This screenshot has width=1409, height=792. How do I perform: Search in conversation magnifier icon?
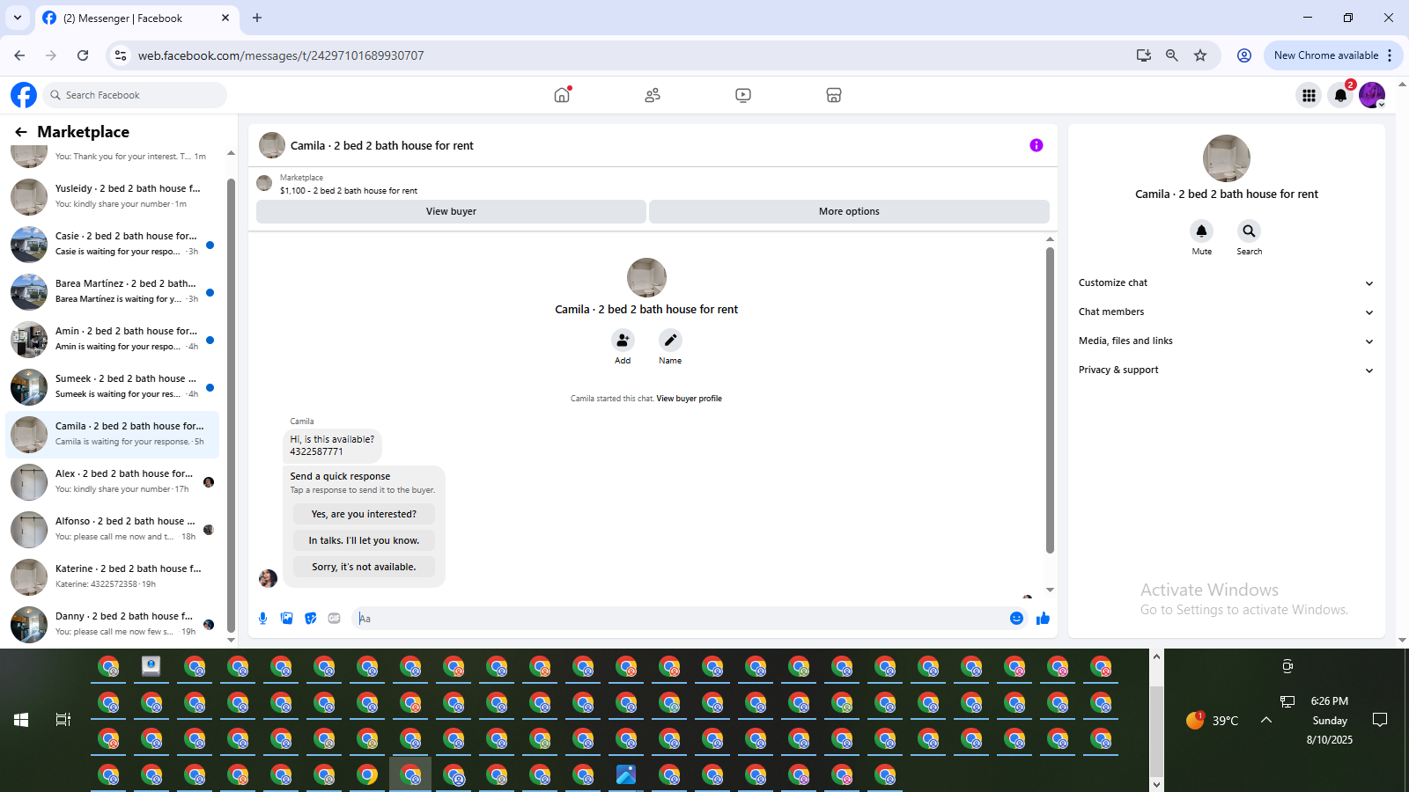pyautogui.click(x=1249, y=231)
